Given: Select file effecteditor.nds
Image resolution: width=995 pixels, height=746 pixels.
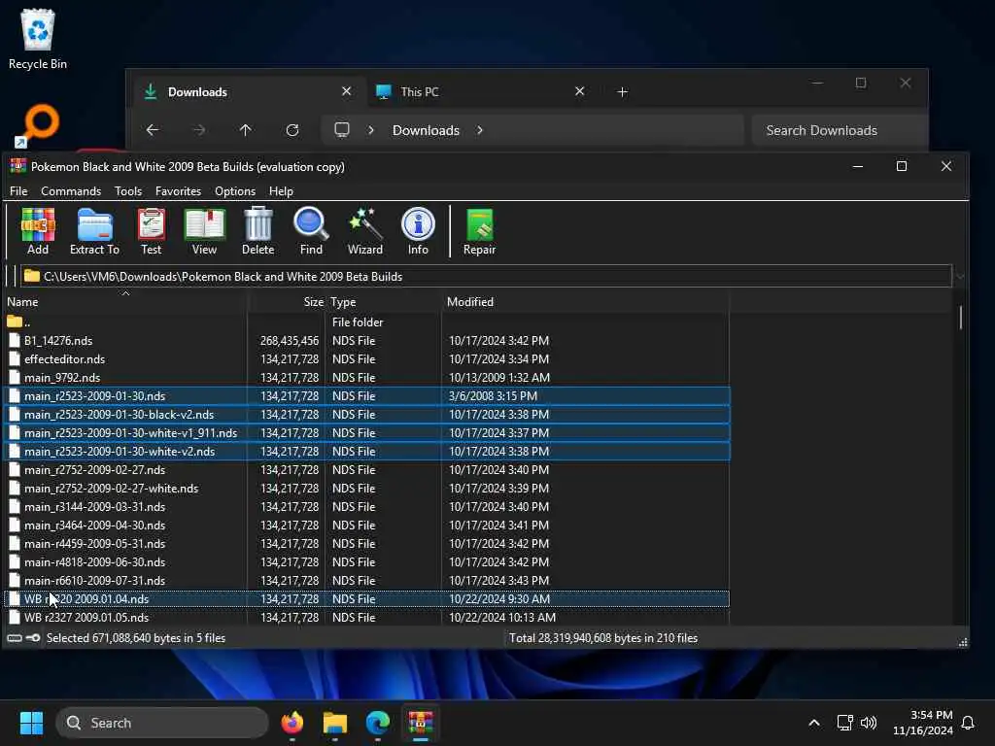Looking at the screenshot, I should (366, 359).
